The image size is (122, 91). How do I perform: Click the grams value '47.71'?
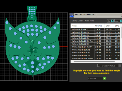98,44
